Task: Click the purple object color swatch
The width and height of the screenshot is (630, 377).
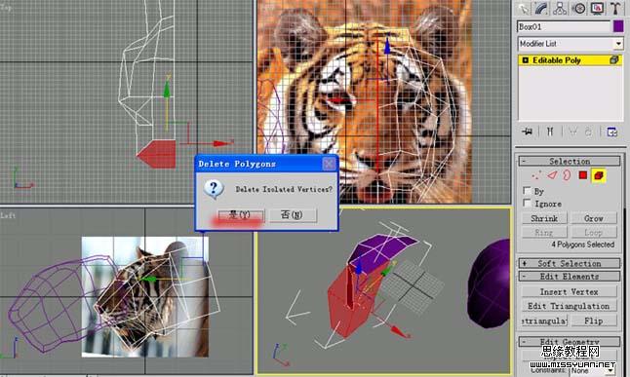Action: [618, 27]
